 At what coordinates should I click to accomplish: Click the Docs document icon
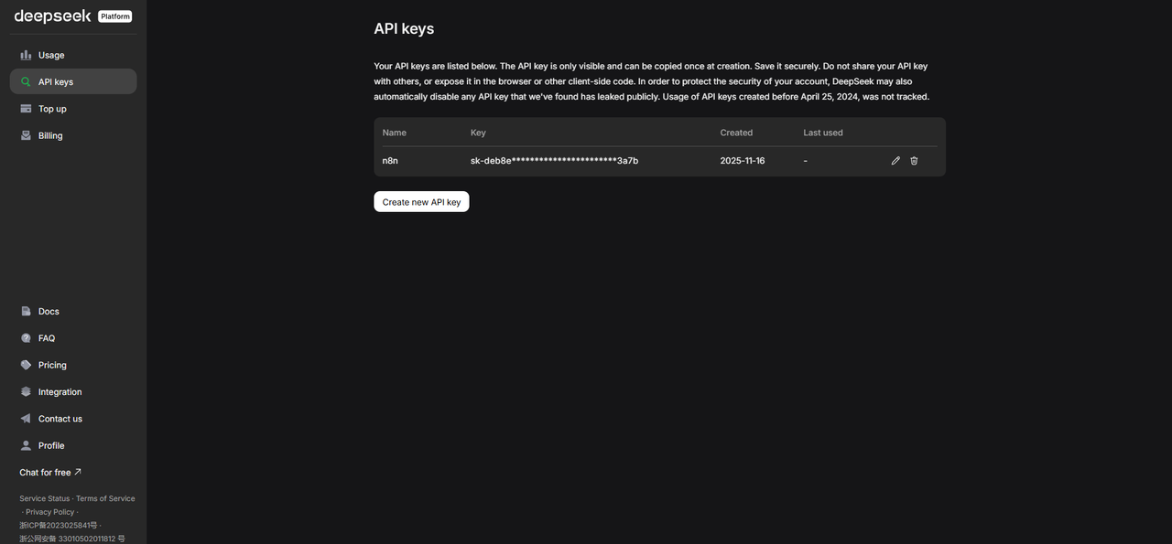[26, 311]
